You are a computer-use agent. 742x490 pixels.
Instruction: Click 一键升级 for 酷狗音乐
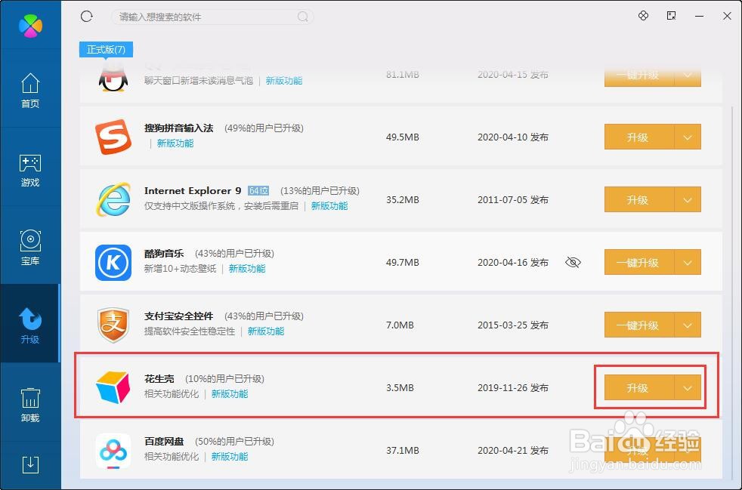coord(638,263)
